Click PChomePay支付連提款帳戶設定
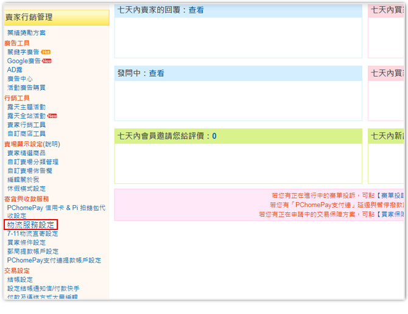This screenshot has width=408, height=314. point(54,260)
